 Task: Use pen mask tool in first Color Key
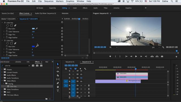[x=15, y=25]
